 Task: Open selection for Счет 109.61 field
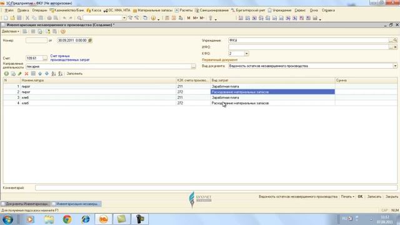pyautogui.click(x=45, y=58)
